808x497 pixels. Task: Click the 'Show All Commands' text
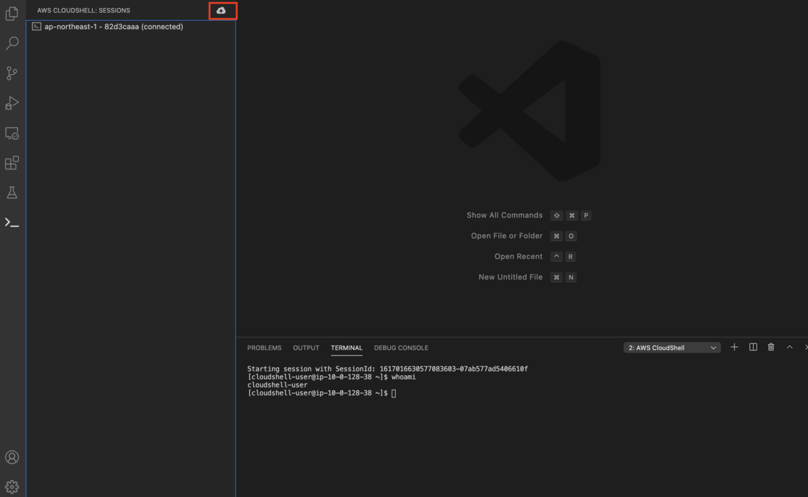click(504, 216)
